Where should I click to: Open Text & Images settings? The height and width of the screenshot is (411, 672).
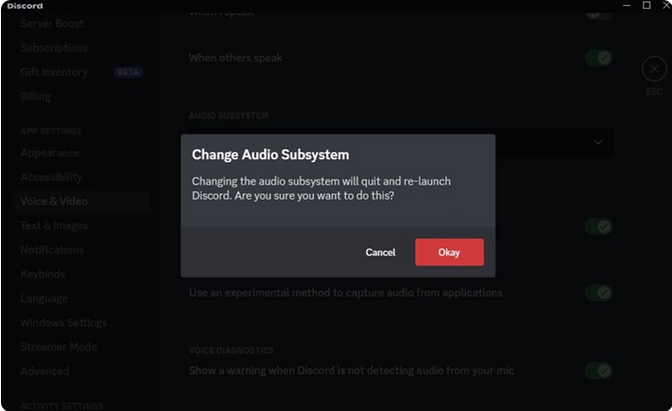pyautogui.click(x=54, y=226)
